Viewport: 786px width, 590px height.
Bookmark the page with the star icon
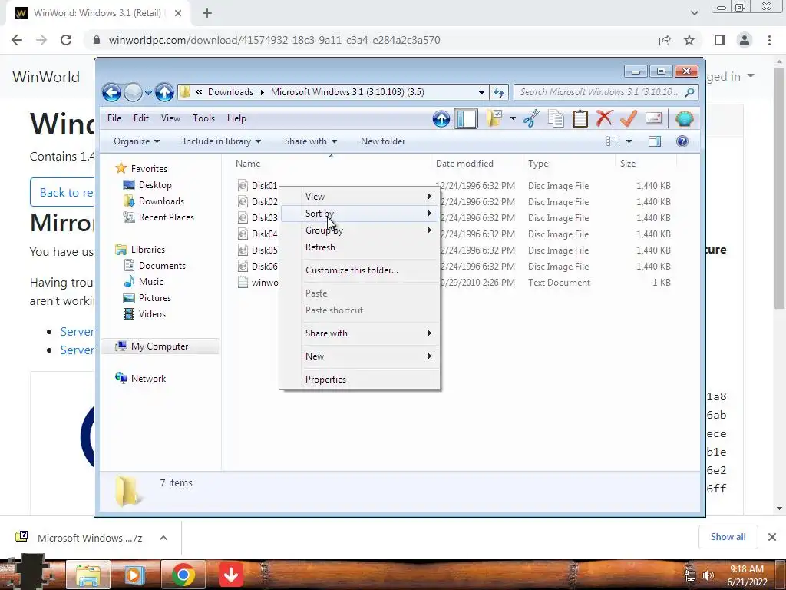coord(689,40)
